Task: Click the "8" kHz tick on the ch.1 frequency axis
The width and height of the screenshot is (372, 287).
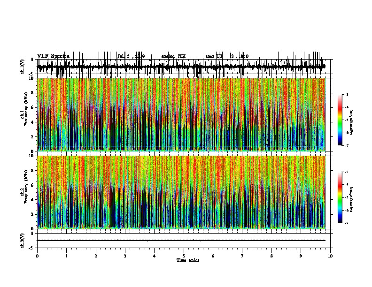Action: pyautogui.click(x=33, y=93)
